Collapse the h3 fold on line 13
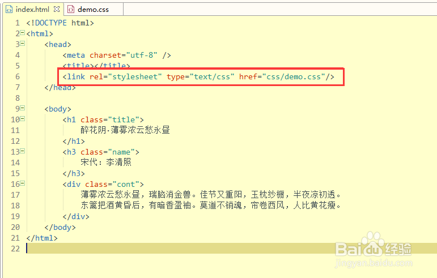The image size is (437, 278). click(x=23, y=151)
